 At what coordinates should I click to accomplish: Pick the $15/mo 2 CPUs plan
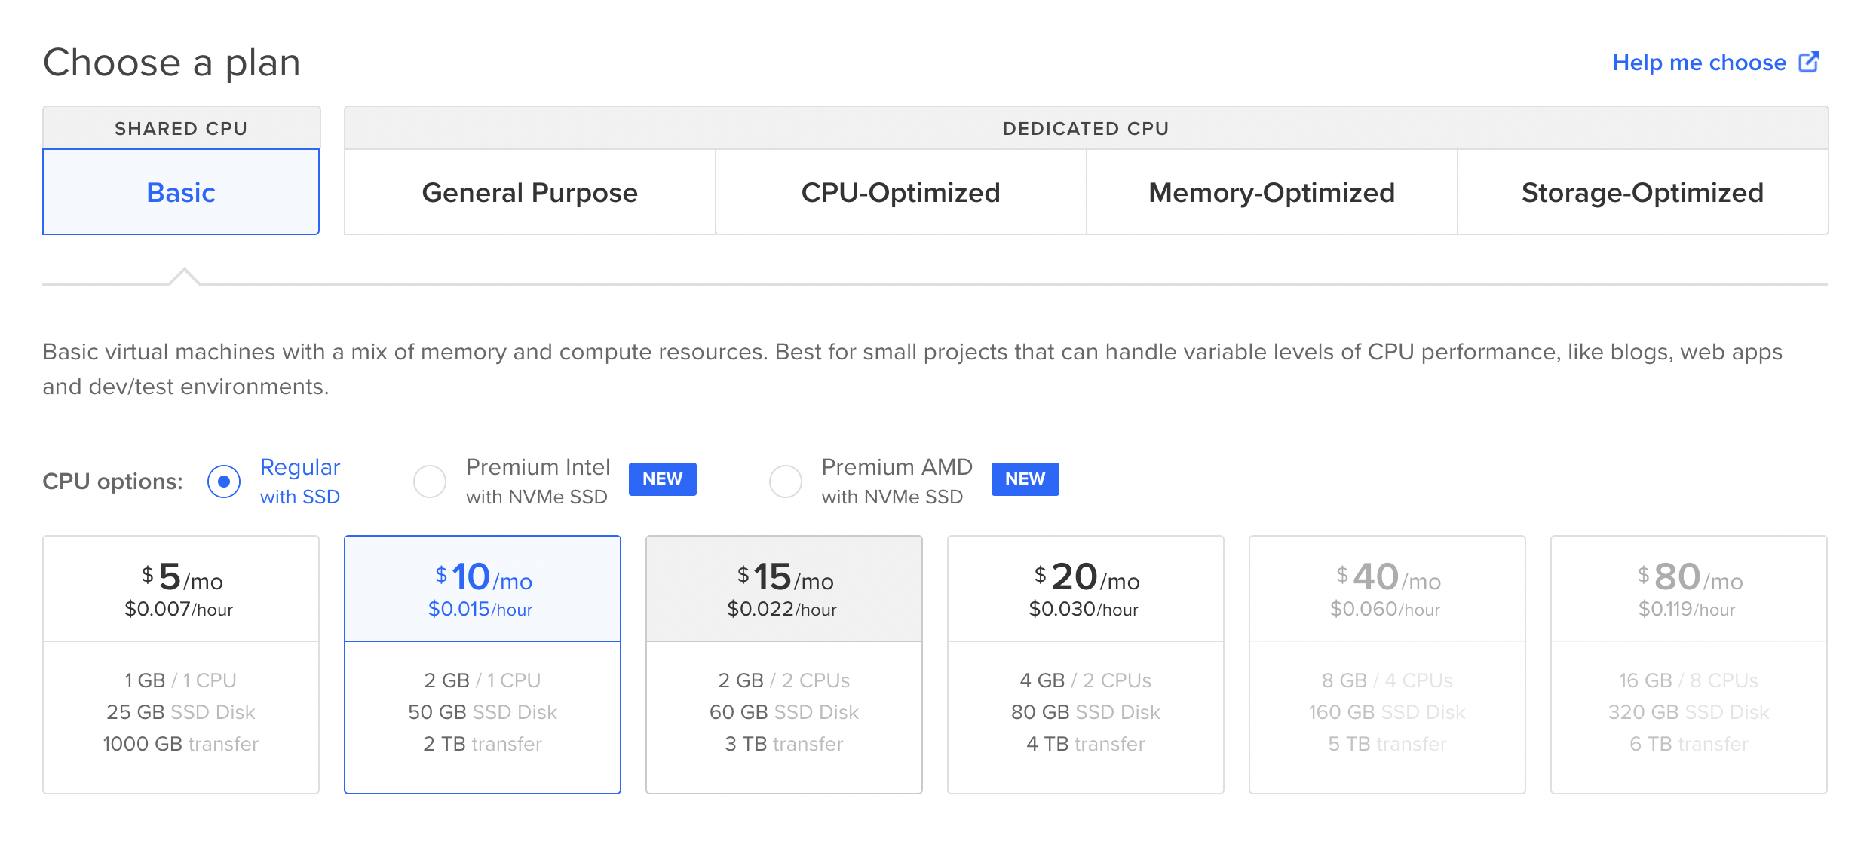(x=784, y=664)
